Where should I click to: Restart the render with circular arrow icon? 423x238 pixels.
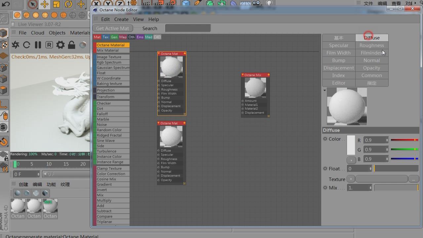tap(27, 45)
